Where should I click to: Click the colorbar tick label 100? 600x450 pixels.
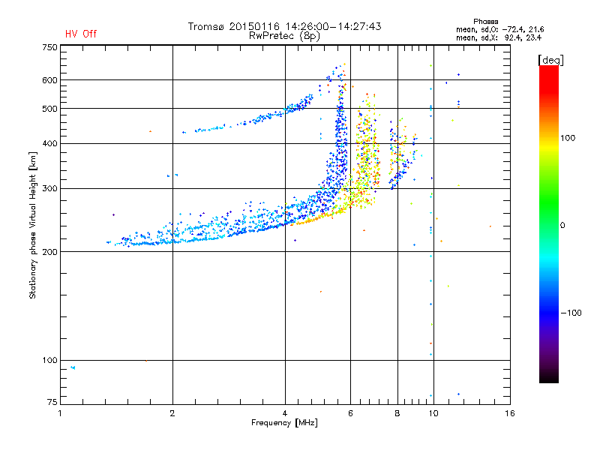(568, 138)
